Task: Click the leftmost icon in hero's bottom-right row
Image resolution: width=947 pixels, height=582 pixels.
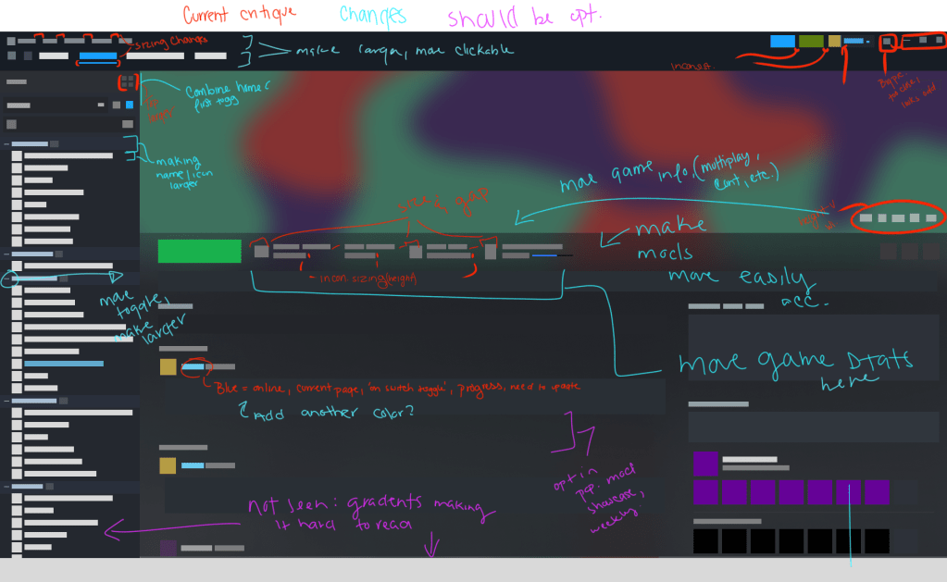Action: coord(865,218)
